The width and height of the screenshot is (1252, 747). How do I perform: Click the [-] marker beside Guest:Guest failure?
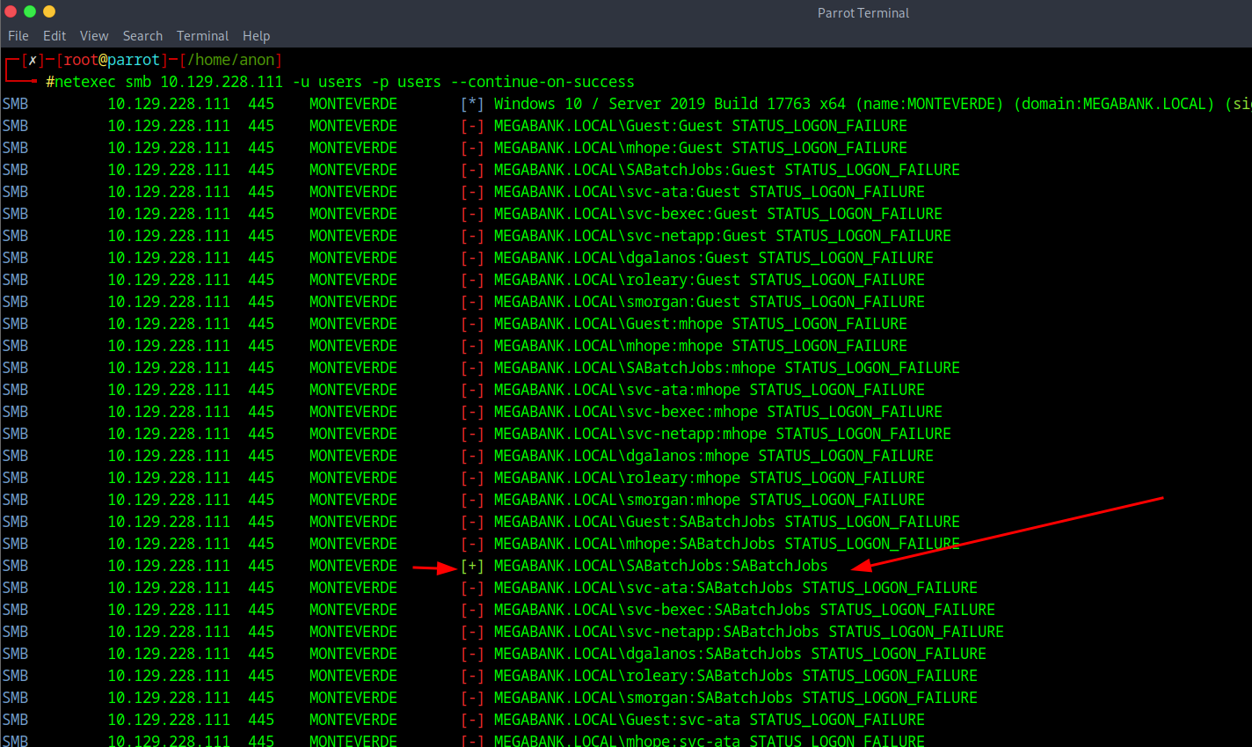(x=472, y=126)
